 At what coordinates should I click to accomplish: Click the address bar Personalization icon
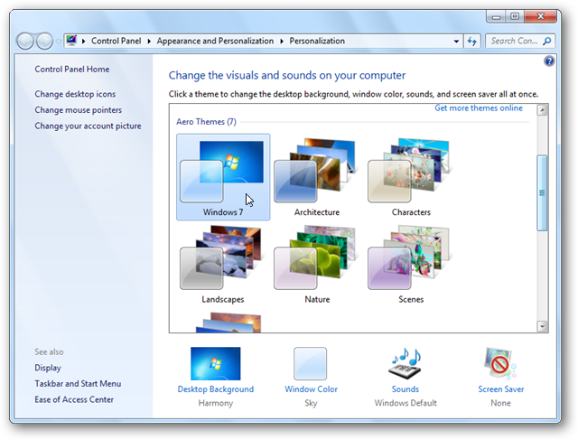coord(71,40)
